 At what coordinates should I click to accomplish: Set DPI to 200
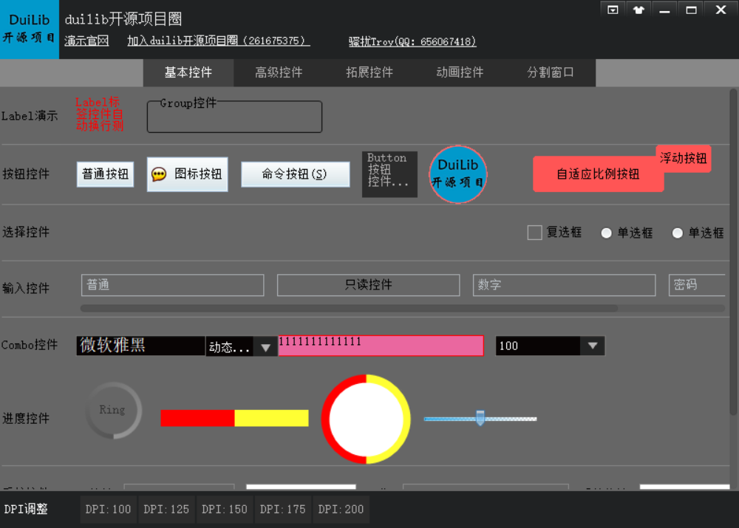[x=341, y=509]
